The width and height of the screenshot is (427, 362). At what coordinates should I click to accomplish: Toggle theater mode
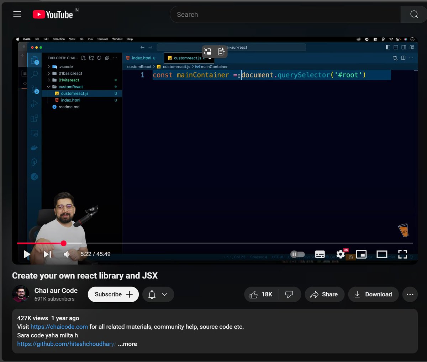382,254
